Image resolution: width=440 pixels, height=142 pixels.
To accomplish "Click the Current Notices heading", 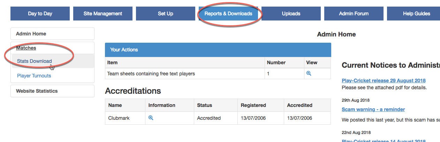I will tap(391, 65).
